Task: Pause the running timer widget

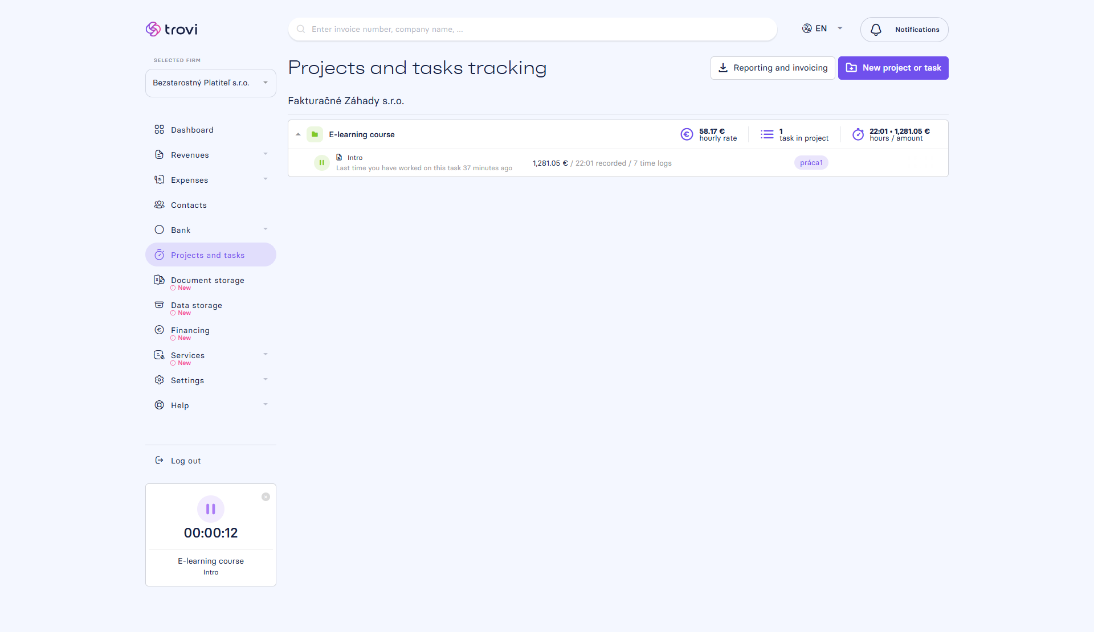Action: [211, 509]
